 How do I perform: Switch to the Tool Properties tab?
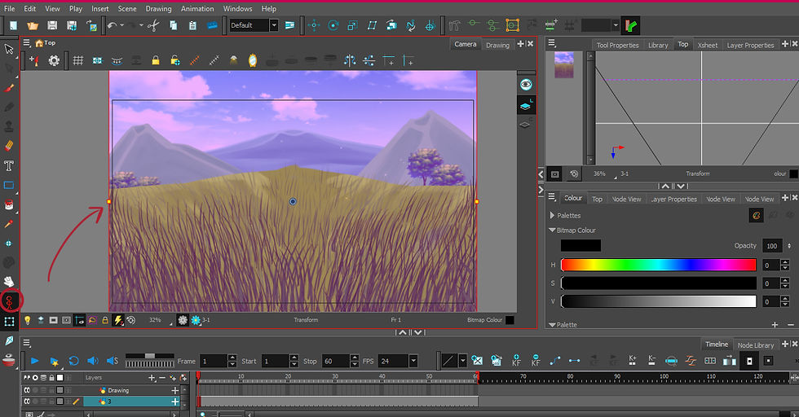[618, 45]
